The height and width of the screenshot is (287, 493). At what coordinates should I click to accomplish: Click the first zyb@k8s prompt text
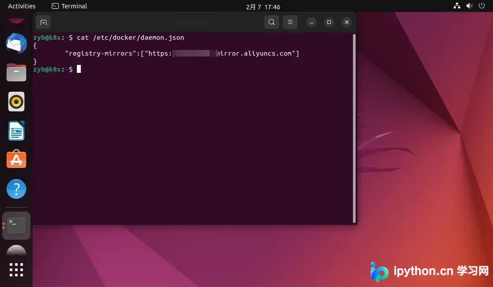(47, 38)
